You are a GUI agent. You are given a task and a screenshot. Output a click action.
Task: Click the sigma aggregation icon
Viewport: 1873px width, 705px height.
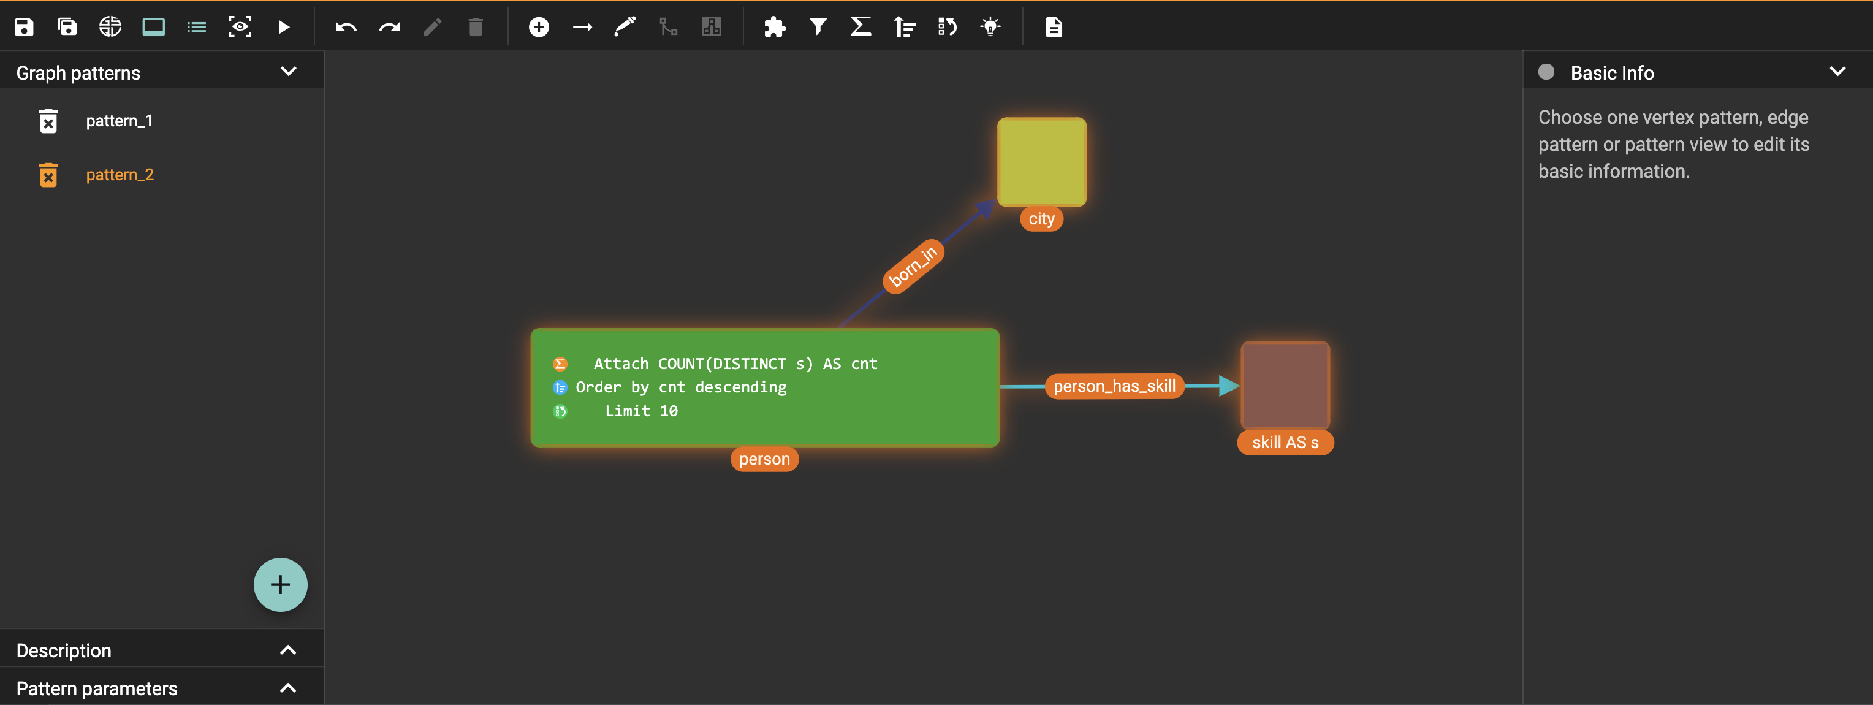(x=861, y=28)
